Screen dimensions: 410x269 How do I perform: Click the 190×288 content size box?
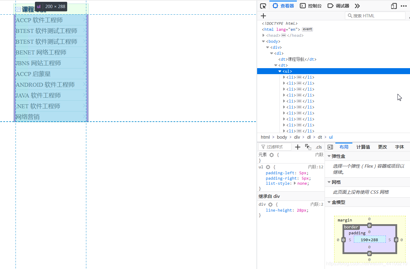pyautogui.click(x=369, y=240)
